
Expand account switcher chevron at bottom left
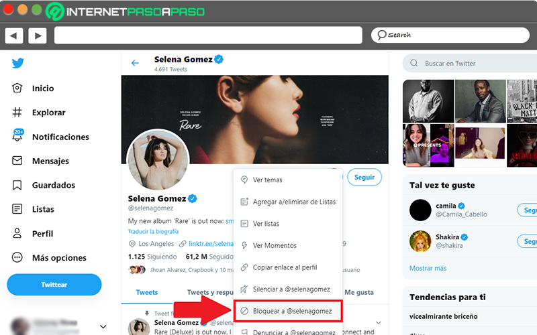pyautogui.click(x=103, y=326)
